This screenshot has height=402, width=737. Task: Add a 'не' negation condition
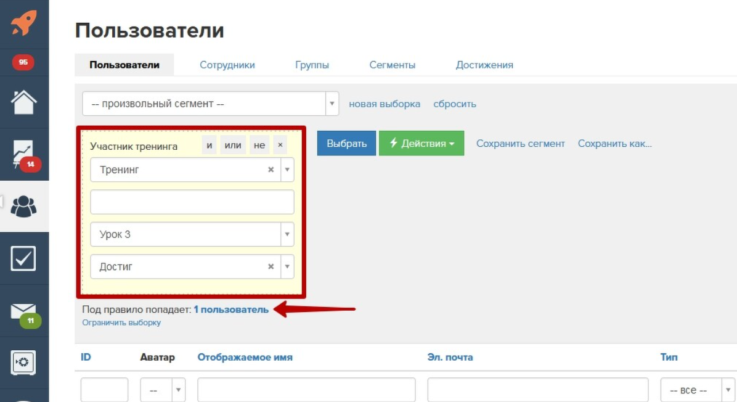click(259, 145)
